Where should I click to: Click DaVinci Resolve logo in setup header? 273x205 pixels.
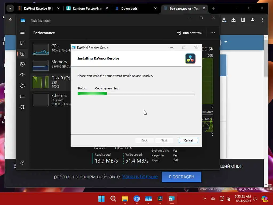coord(190,59)
